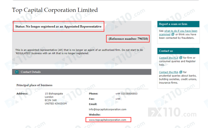
Task: Open the Contact the FCA link
Action: (x=168, y=58)
